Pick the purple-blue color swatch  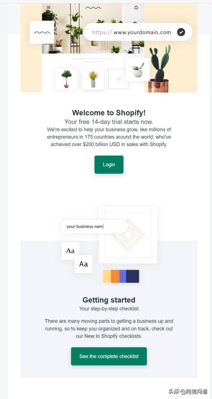[x=123, y=276]
